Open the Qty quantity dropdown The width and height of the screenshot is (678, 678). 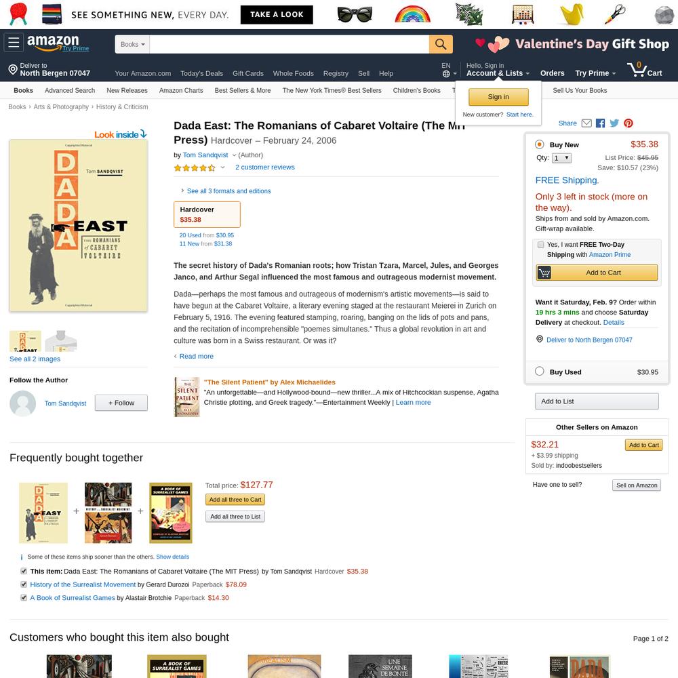coord(561,158)
